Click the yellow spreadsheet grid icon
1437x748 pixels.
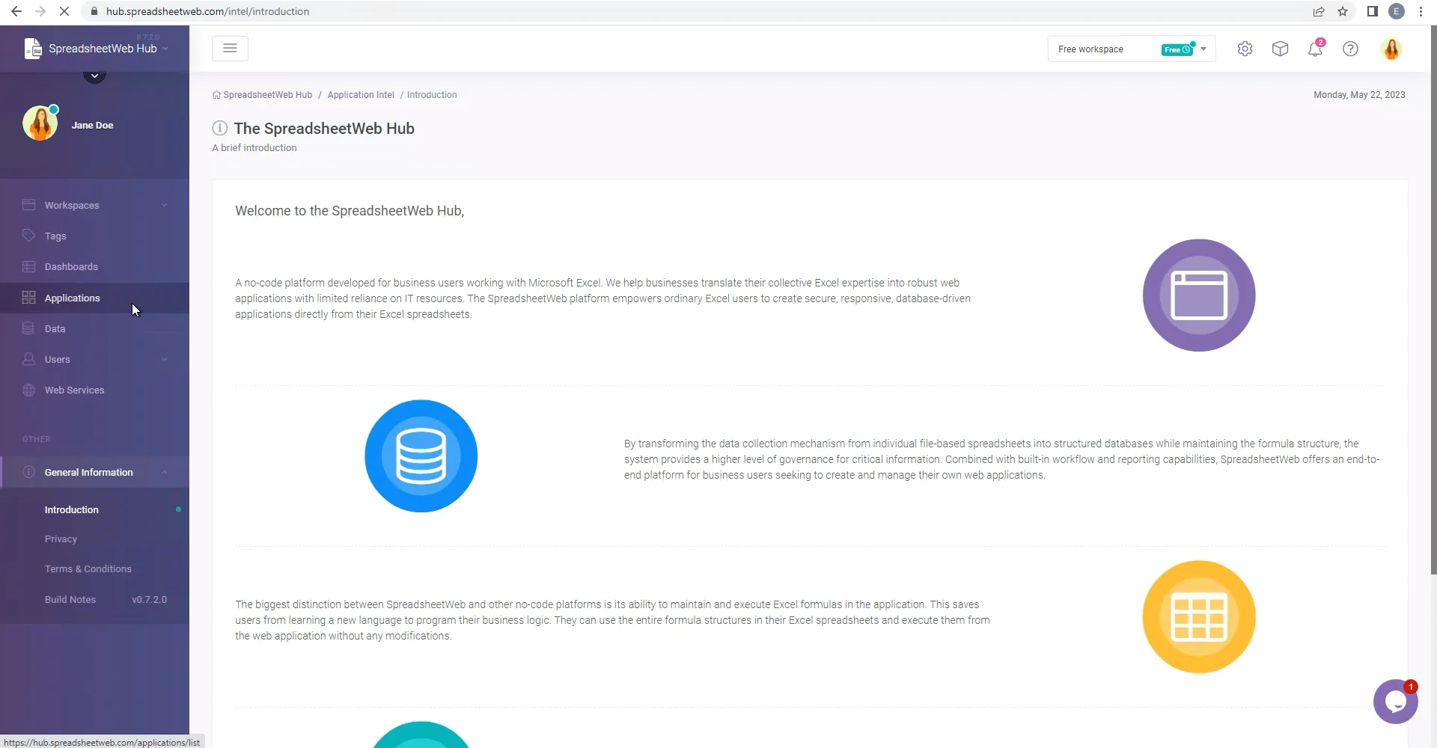[1199, 617]
